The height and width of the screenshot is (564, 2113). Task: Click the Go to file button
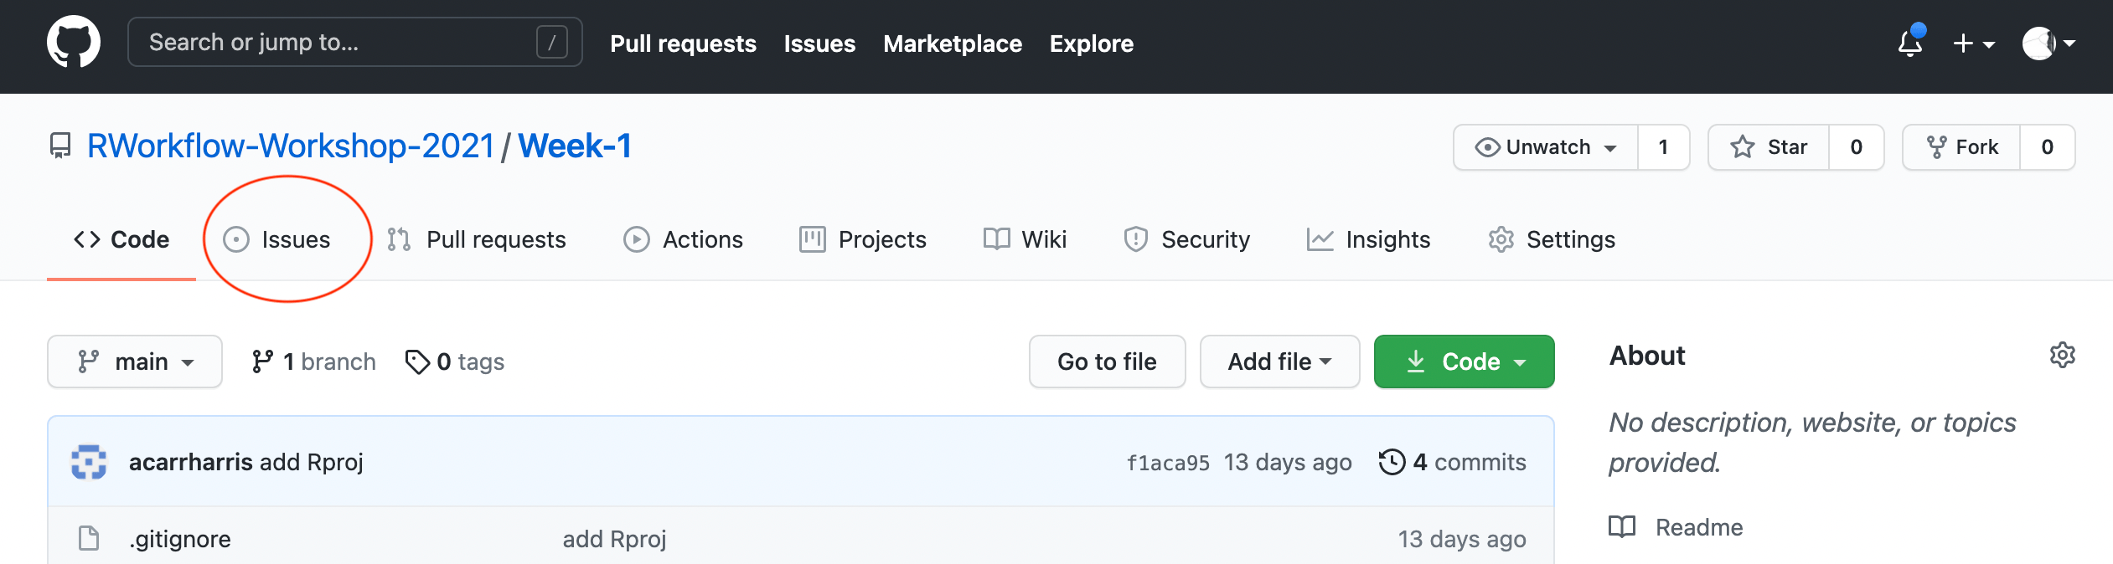[1107, 361]
